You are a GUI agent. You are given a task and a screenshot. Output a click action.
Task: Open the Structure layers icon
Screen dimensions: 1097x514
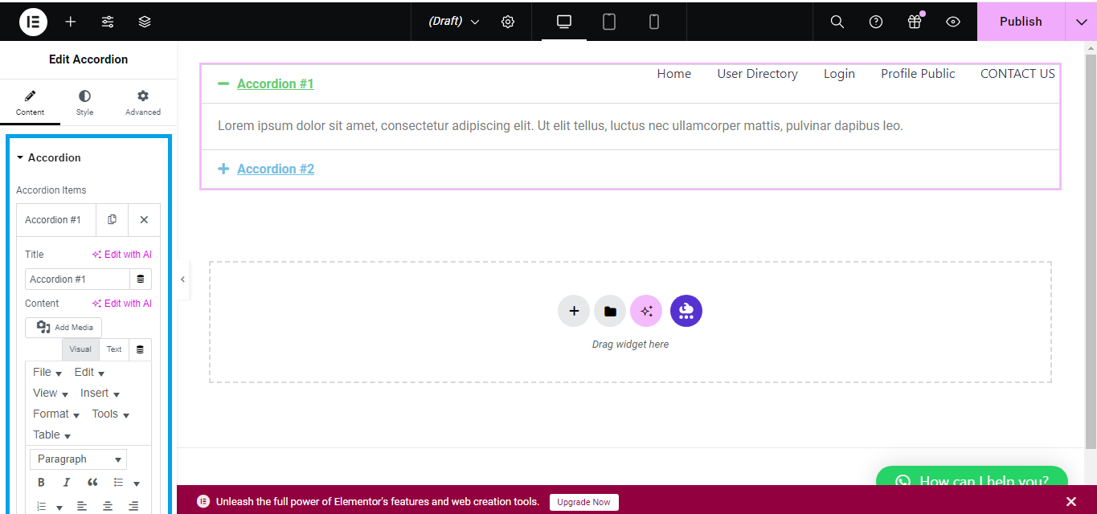pyautogui.click(x=145, y=22)
